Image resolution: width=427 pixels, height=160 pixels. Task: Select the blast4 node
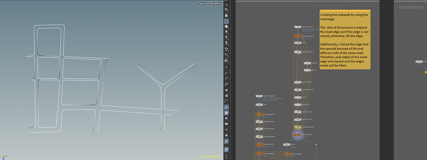tap(287, 144)
